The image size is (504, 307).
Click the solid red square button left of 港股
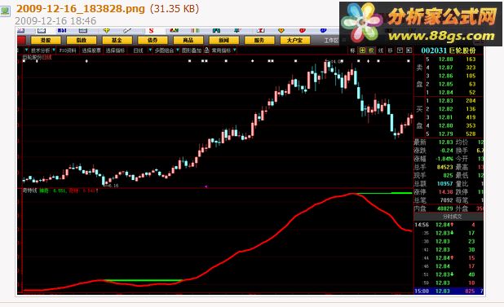click(21, 40)
